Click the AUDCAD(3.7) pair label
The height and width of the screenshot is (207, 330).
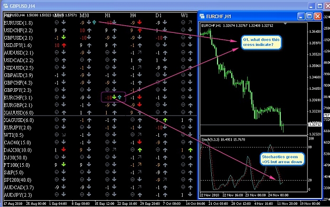click(18, 187)
